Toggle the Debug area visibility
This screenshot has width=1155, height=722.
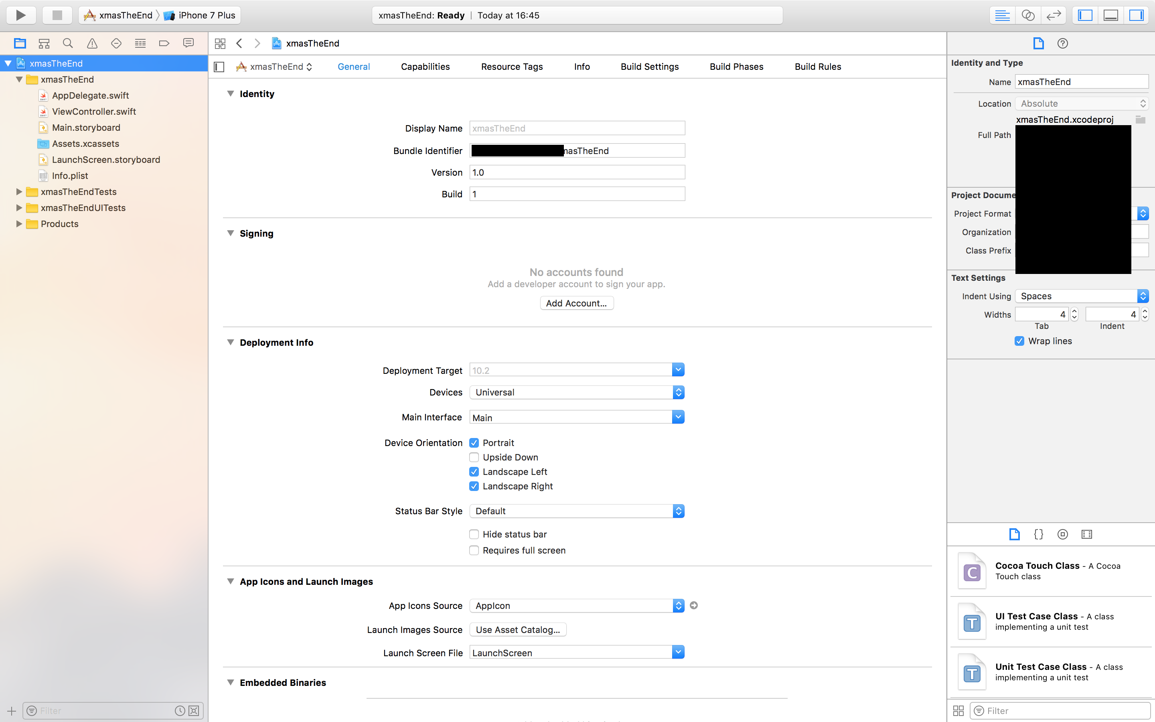click(x=1110, y=15)
